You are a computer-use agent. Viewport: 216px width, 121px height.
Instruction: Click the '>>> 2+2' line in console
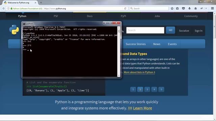click(x=27, y=41)
